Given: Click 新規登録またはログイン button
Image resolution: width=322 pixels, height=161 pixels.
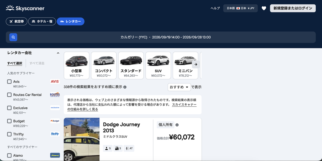Looking at the screenshot, I should click(x=293, y=8).
